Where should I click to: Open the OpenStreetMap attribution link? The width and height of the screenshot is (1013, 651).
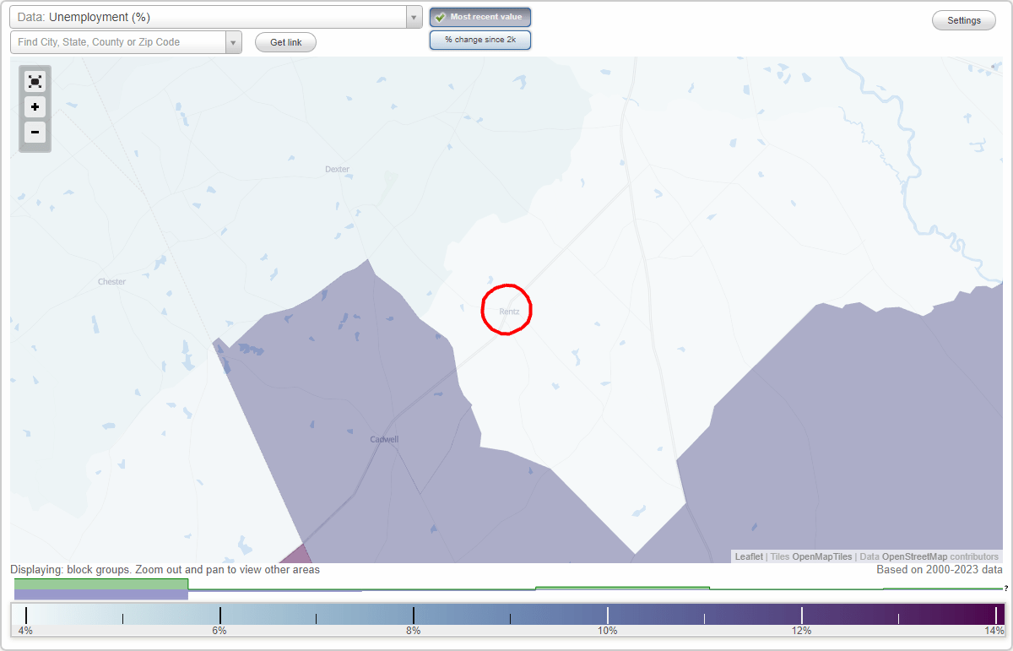(x=914, y=556)
